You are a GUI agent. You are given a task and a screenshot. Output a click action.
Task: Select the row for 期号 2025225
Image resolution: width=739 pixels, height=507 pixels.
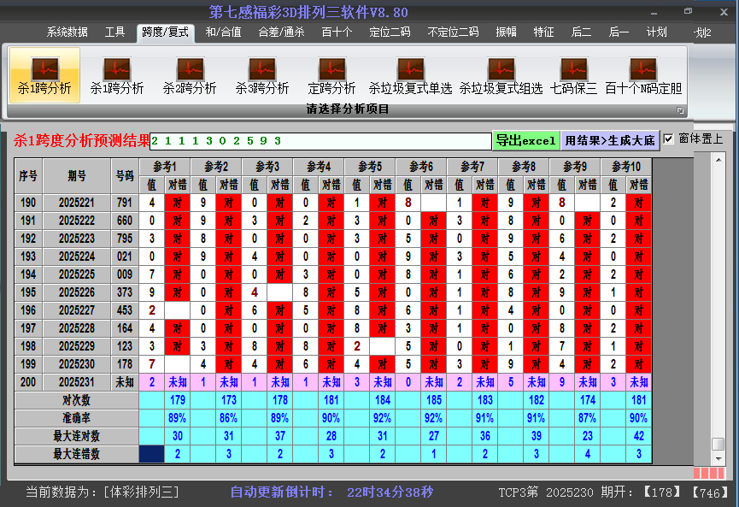pyautogui.click(x=333, y=274)
